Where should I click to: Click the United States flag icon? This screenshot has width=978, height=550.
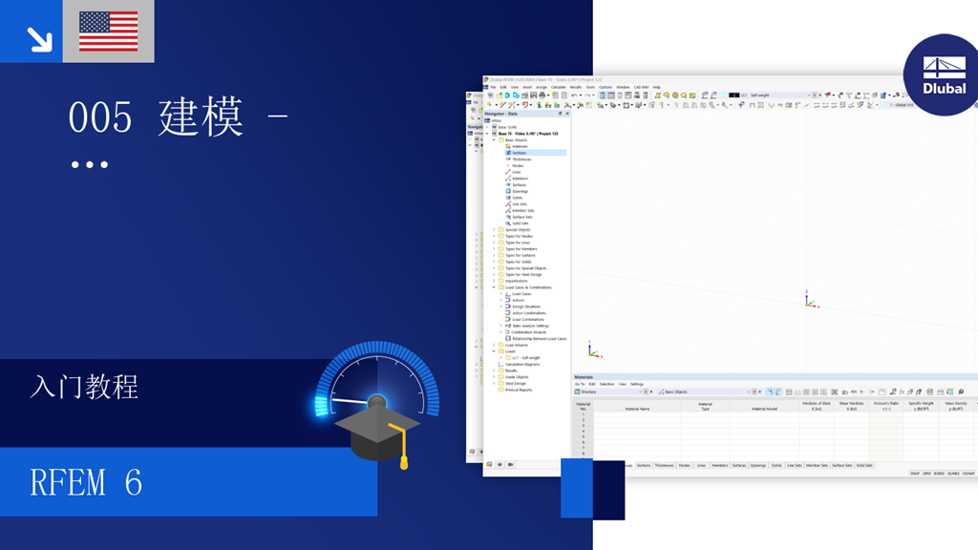pos(109,32)
